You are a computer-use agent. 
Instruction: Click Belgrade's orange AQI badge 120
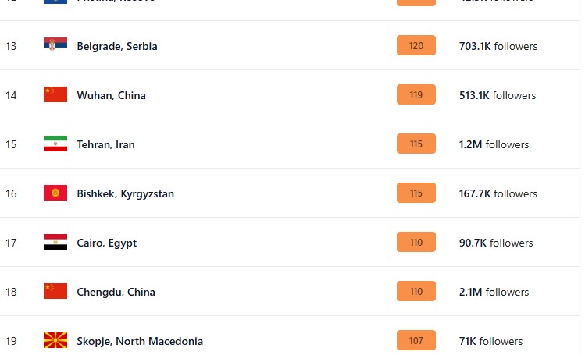click(x=416, y=46)
